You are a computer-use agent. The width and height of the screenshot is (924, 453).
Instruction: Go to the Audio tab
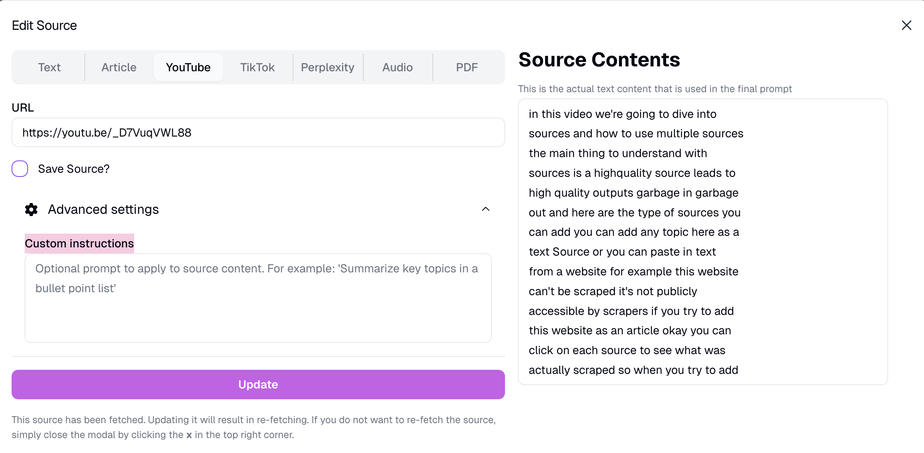(x=397, y=67)
